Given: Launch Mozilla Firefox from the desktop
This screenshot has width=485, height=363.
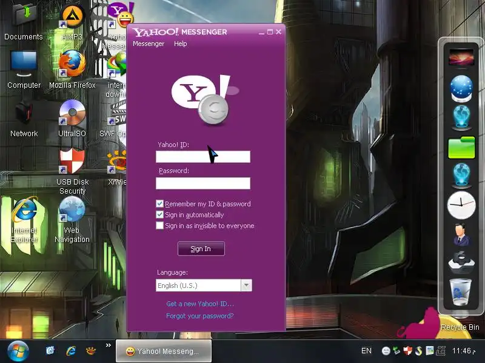Looking at the screenshot, I should (72, 64).
